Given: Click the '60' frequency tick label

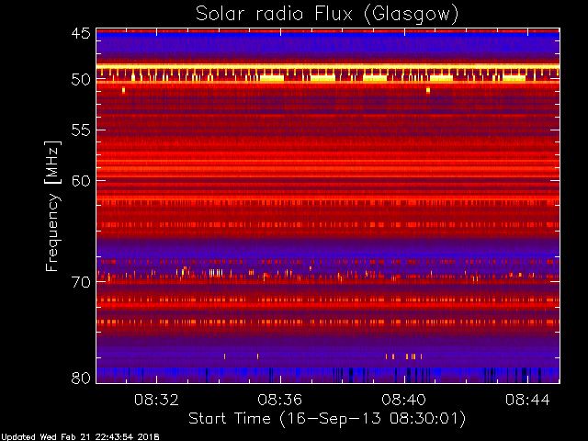Looking at the screenshot, I should click(x=81, y=181).
